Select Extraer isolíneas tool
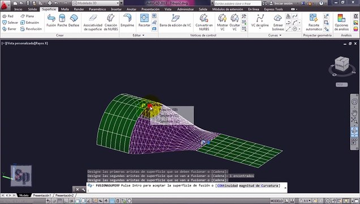Image resolution: width=360 pixels, height=204 pixels. click(x=278, y=22)
